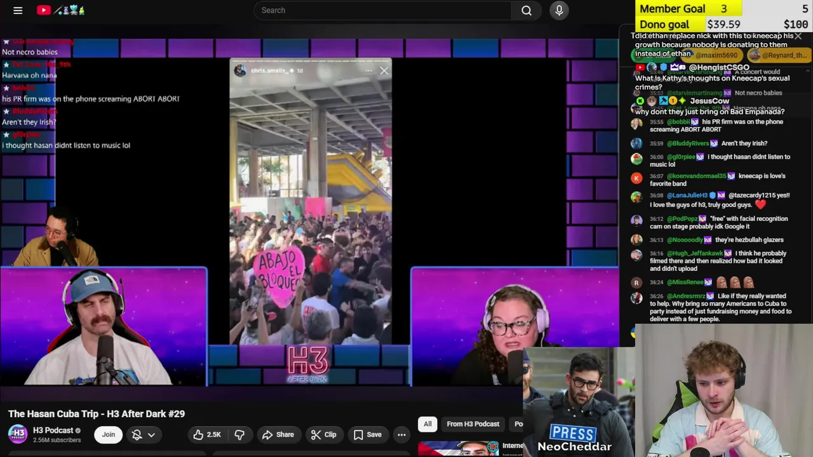Viewport: 813px width, 457px height.
Task: Click the H3 After Dark logo
Action: tap(308, 364)
